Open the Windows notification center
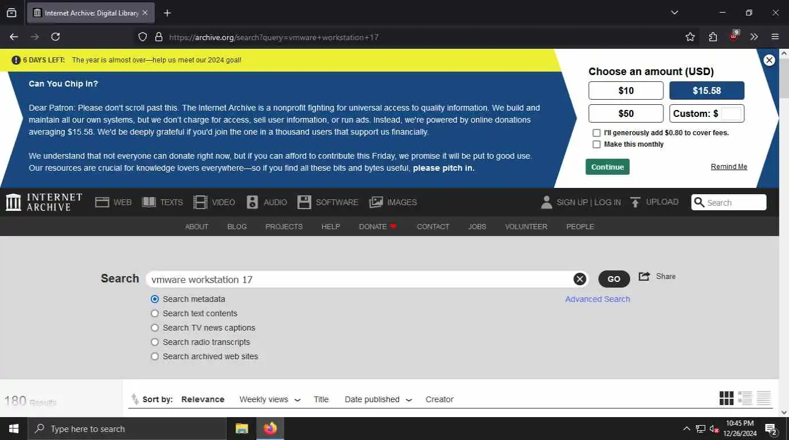This screenshot has width=789, height=440. (771, 429)
